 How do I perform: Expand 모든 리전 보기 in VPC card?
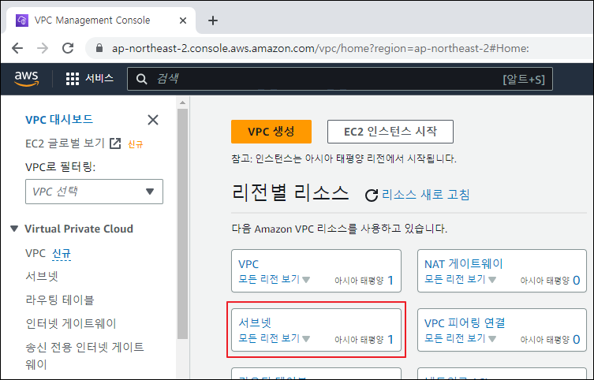click(x=275, y=279)
